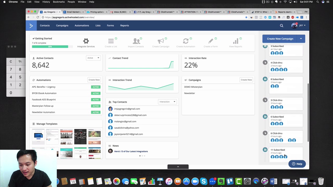Open Here's 13 of Our Latest Integrations

click(131, 151)
